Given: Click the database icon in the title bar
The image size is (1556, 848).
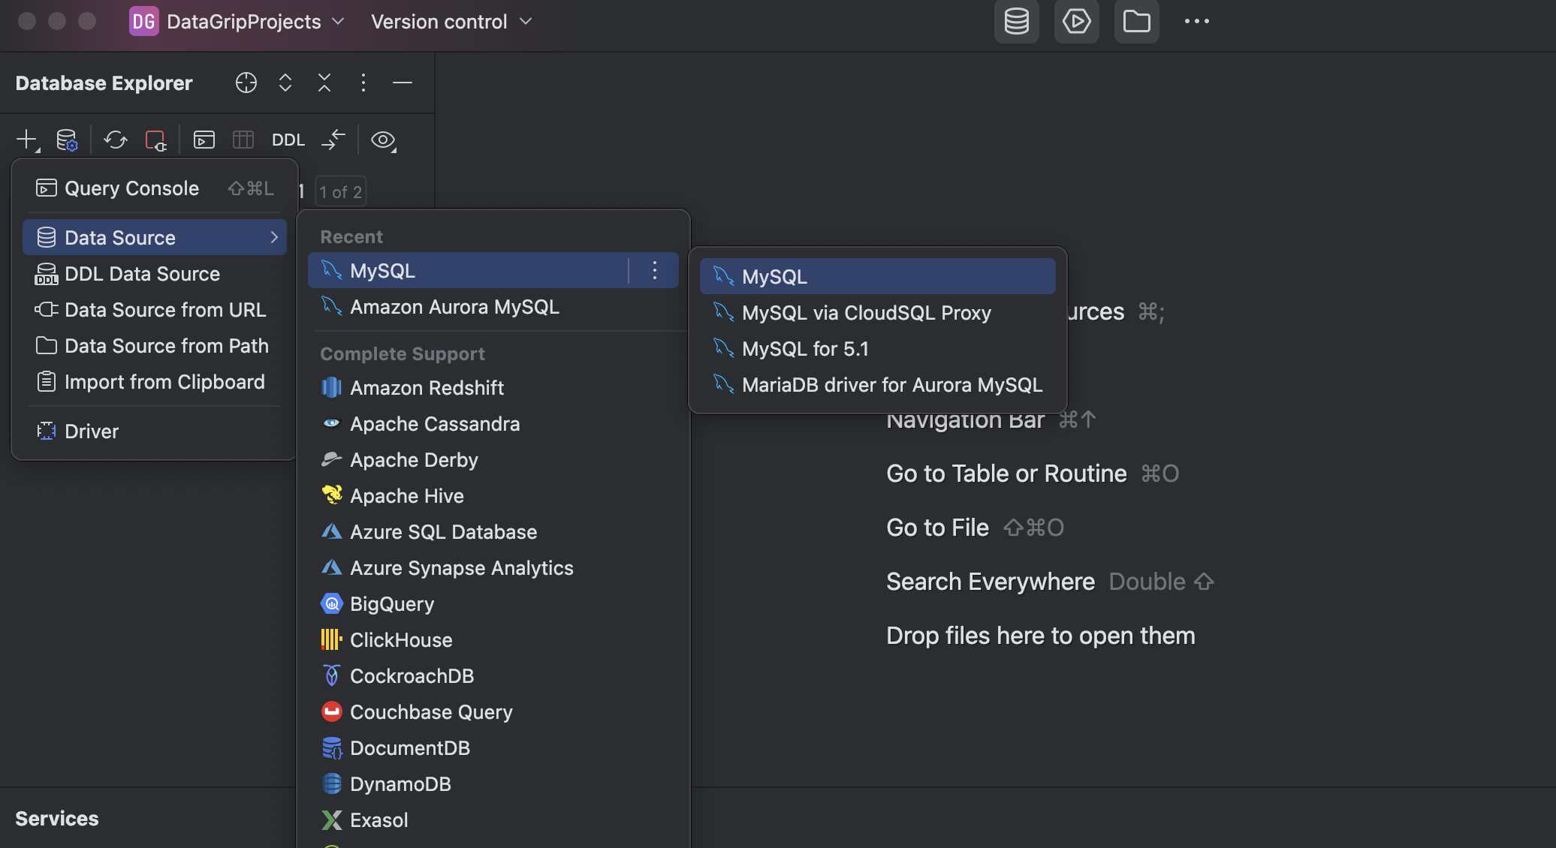Looking at the screenshot, I should [x=1016, y=22].
